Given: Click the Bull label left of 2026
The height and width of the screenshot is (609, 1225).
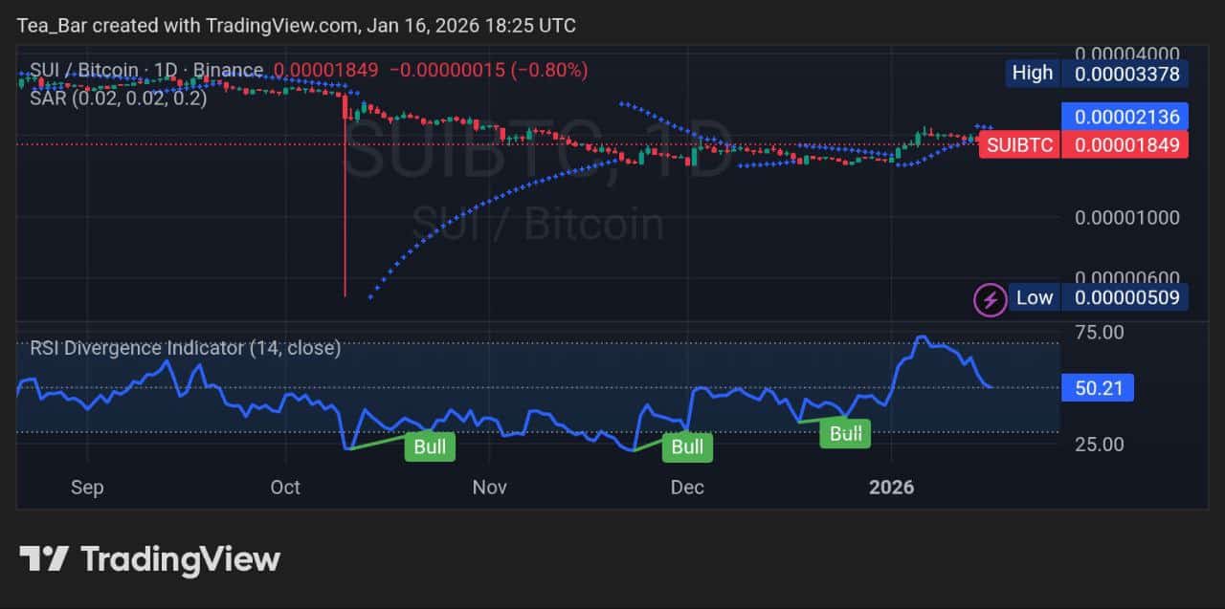Looking at the screenshot, I should [845, 434].
